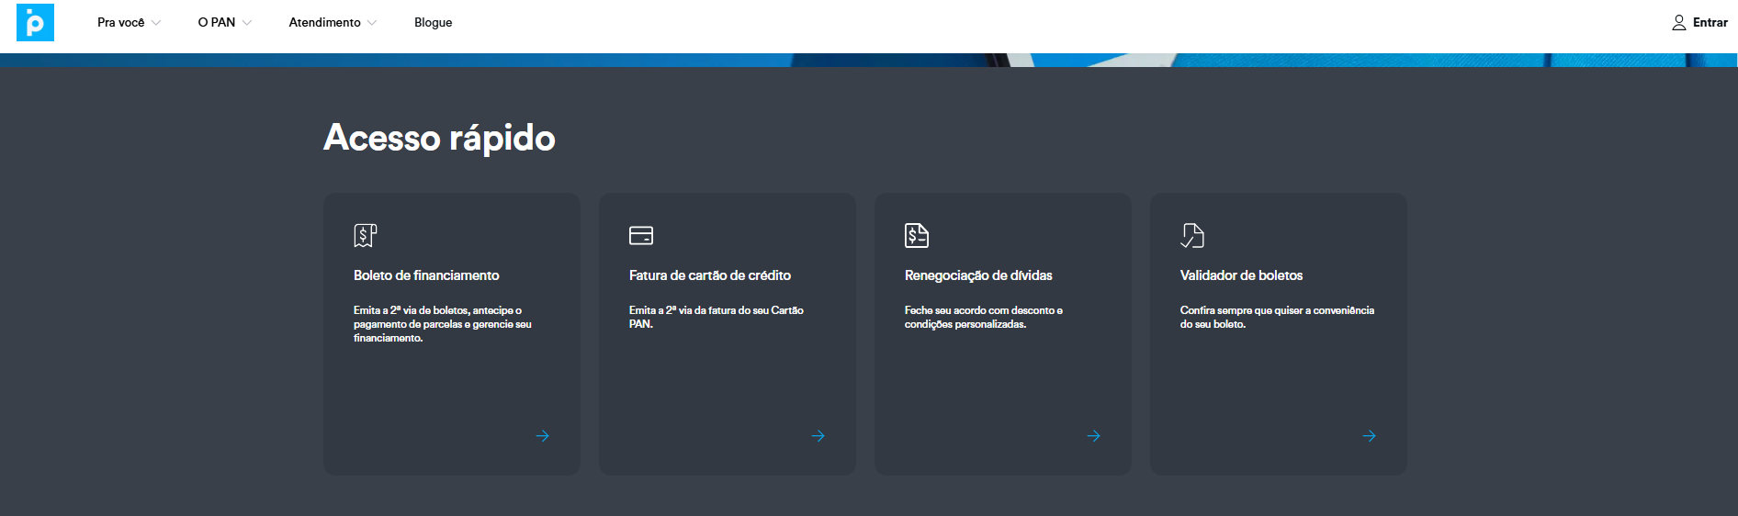1738x516 pixels.
Task: Click the Renegociação de dívidas document icon
Action: coord(916,236)
